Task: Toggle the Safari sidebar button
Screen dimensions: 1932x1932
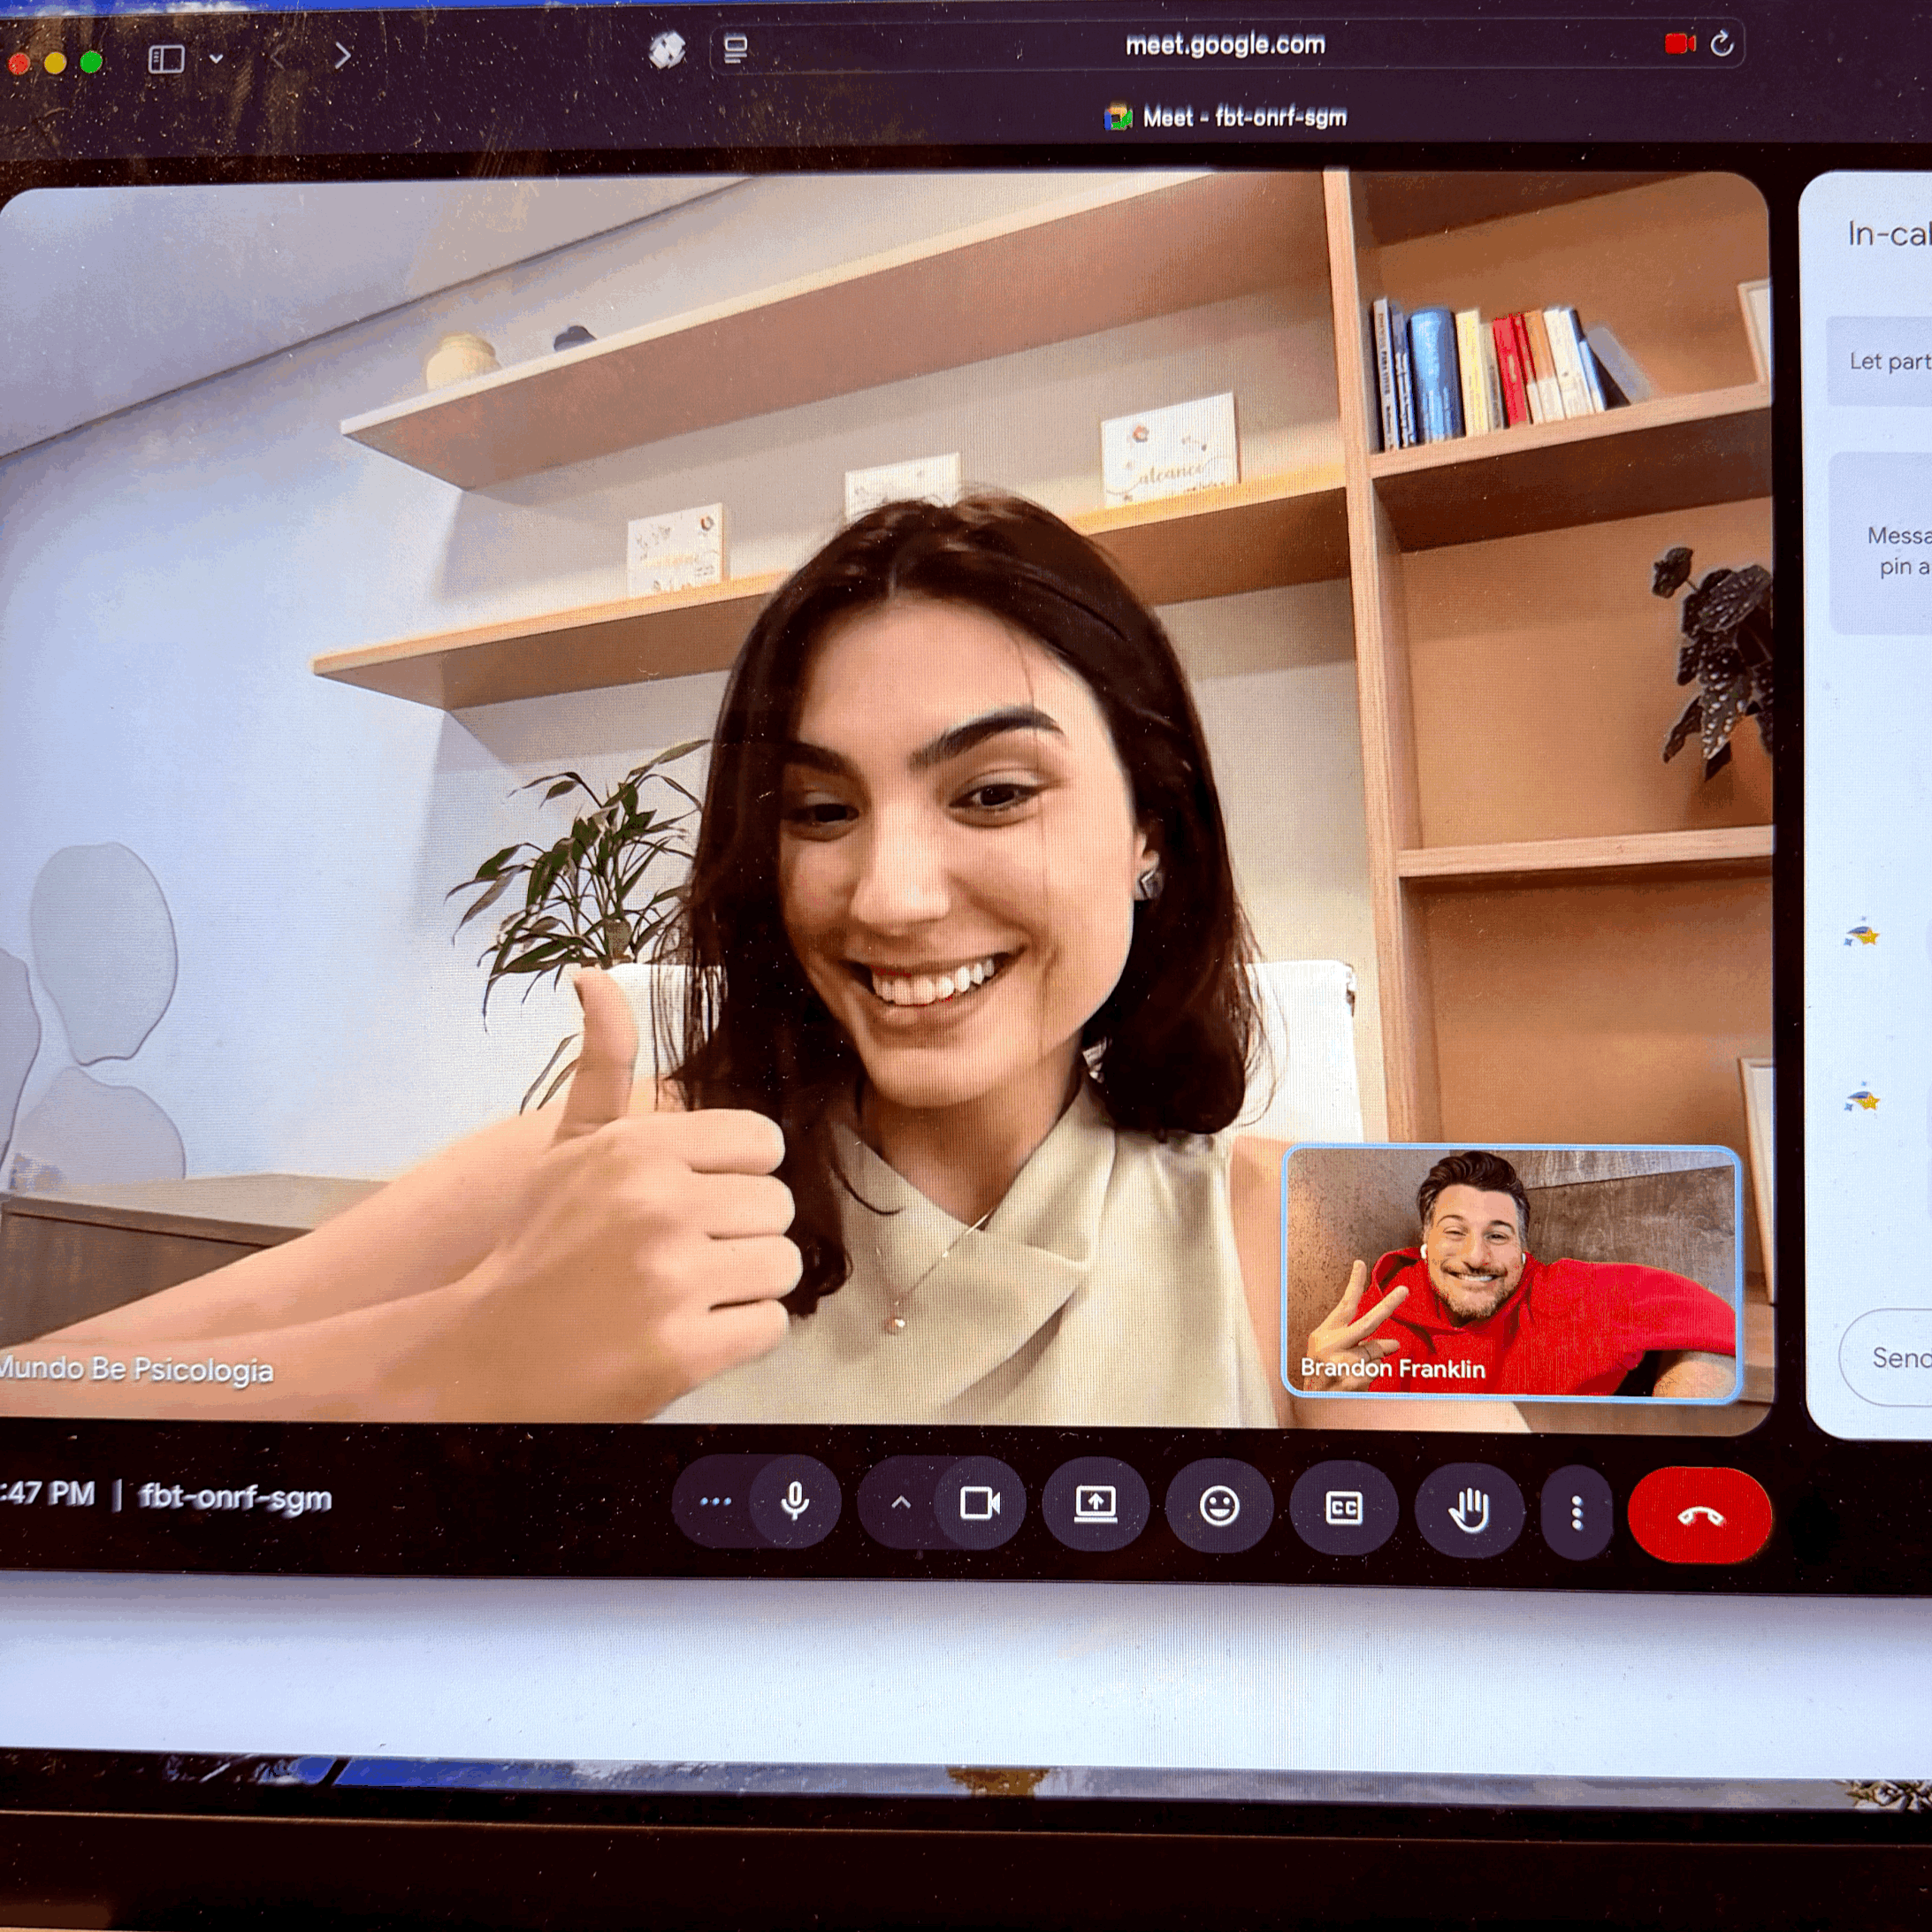Action: click(166, 59)
